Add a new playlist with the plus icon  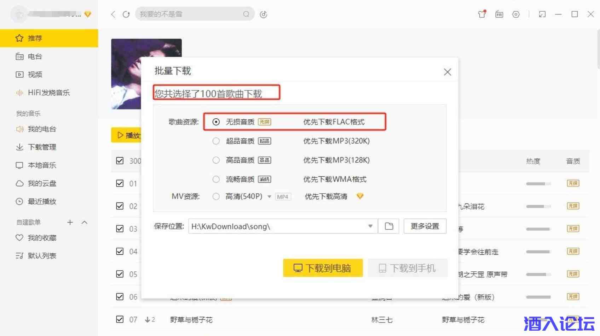(70, 222)
